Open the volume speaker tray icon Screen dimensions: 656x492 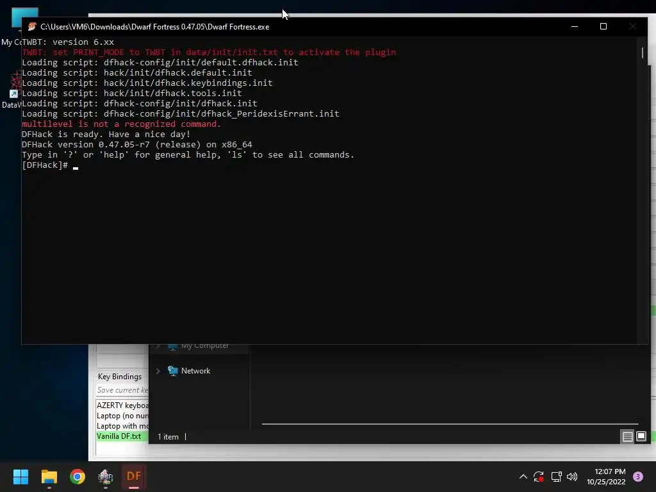(x=572, y=477)
